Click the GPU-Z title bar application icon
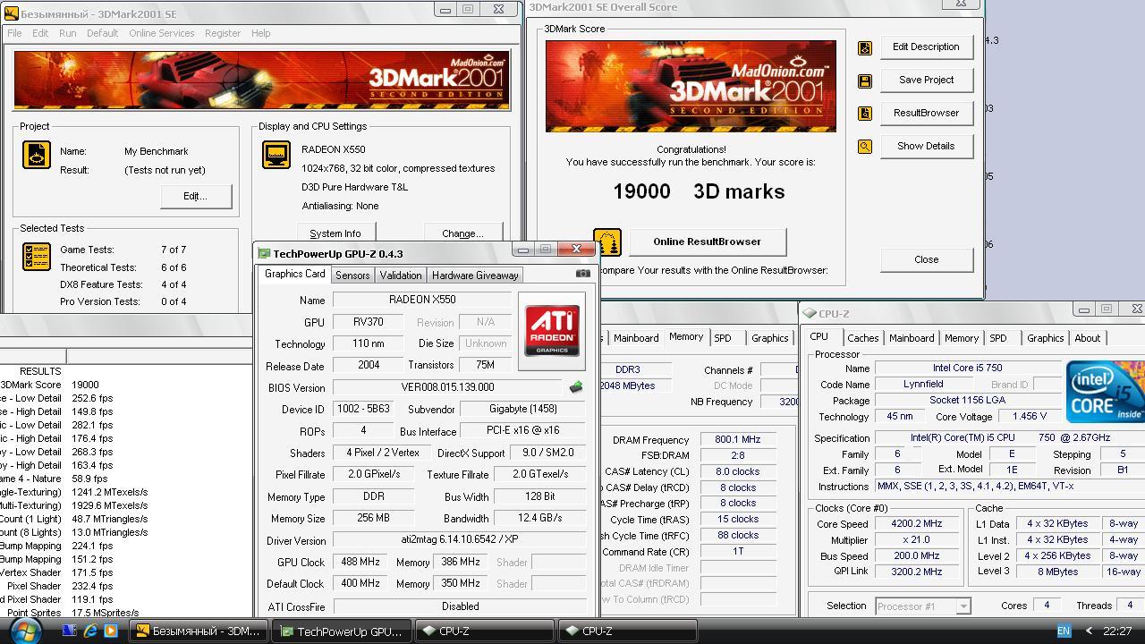Image resolution: width=1145 pixels, height=644 pixels. pyautogui.click(x=264, y=253)
